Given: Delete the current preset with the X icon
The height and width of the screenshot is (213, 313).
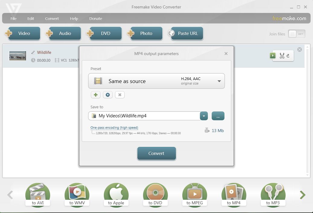Looking at the screenshot, I should (x=120, y=94).
